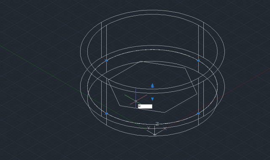Click the Z axis label of UCS icon

coord(157,124)
